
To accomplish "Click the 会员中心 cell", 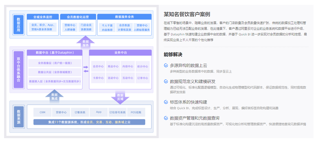I will coord(98,66).
